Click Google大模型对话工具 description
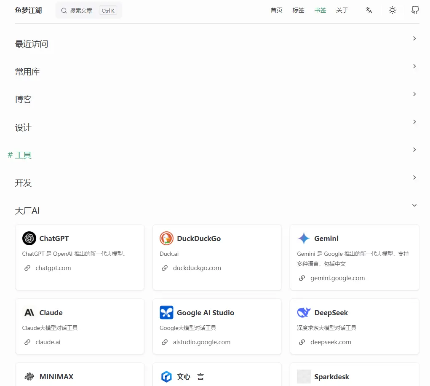Screen dimensions: 430x386 pos(188,328)
